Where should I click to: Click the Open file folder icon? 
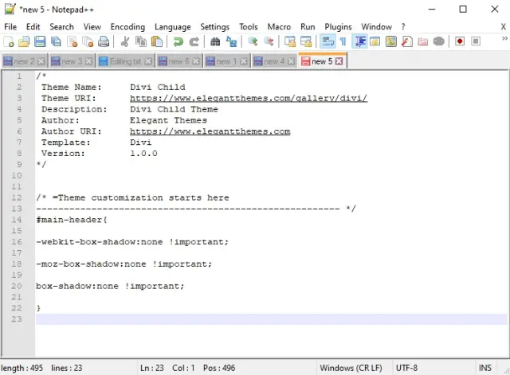click(25, 41)
